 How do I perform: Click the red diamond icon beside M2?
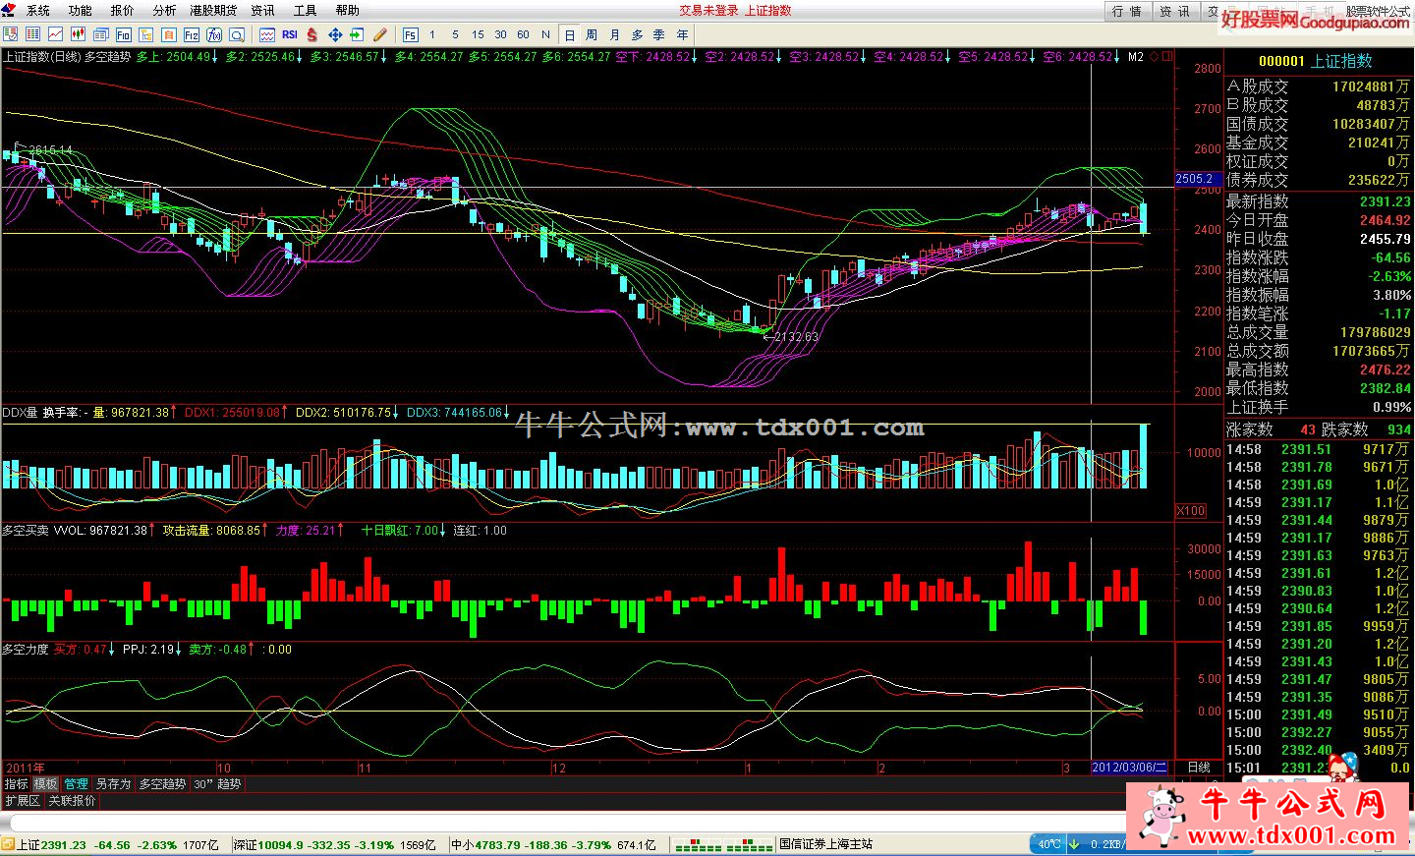click(x=1155, y=57)
